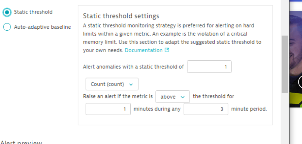Open the Documentation link

tap(144, 50)
